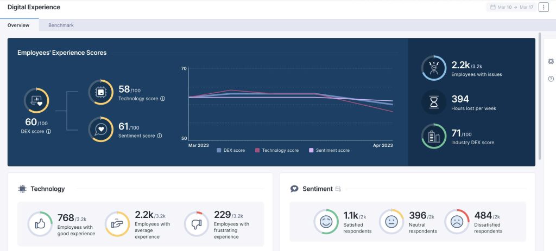Screen dimensions: 556x251
Task: Click the hourglass Hours lost icon
Action: (434, 102)
